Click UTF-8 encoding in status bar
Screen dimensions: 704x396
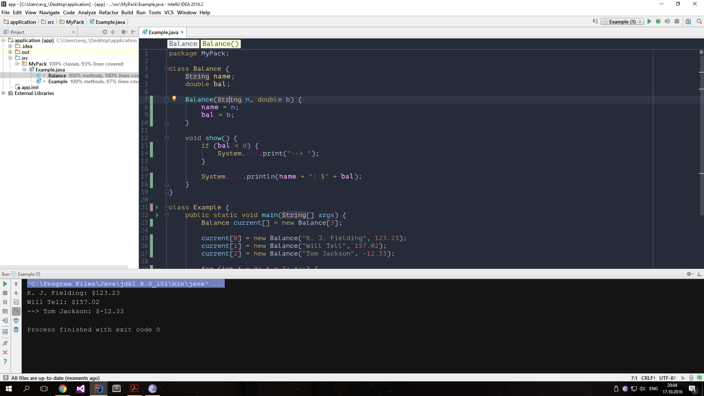[667, 378]
